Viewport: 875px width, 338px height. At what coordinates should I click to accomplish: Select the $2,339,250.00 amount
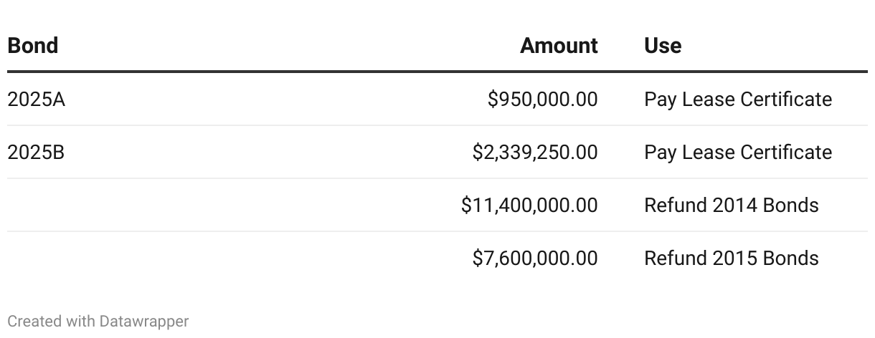pyautogui.click(x=534, y=153)
